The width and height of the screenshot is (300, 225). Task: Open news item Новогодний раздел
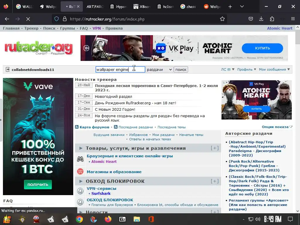click(x=113, y=97)
